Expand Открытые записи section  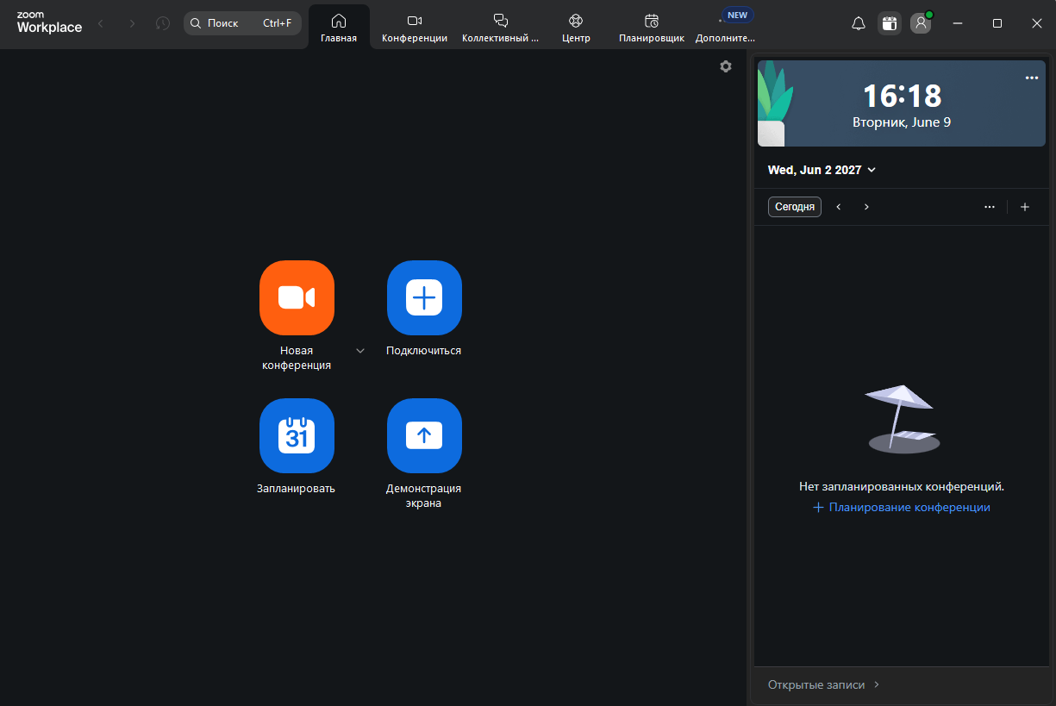pos(823,684)
